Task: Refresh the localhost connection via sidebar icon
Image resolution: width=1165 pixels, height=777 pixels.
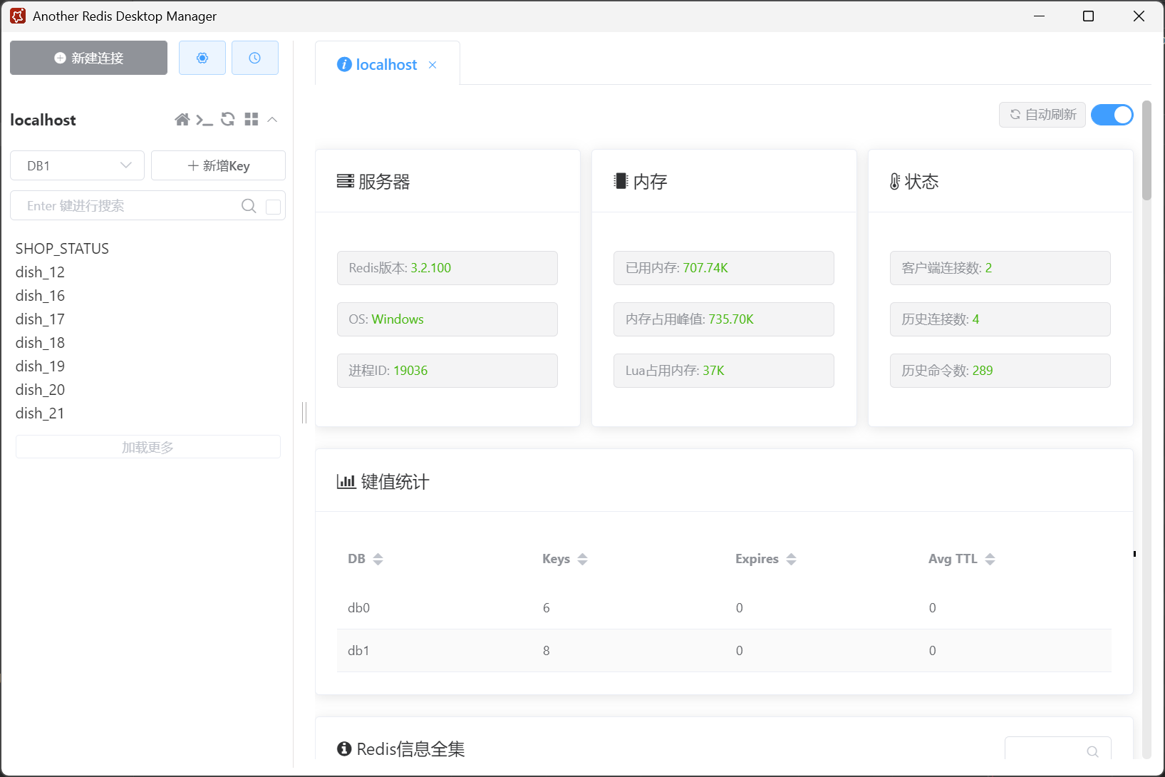Action: pos(228,120)
